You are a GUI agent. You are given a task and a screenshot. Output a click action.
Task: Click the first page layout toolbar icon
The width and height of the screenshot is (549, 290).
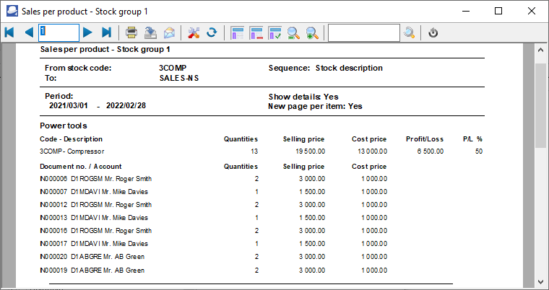[237, 32]
